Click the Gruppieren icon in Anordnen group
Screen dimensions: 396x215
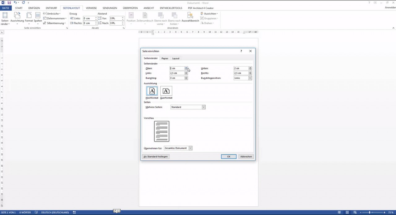[x=209, y=18]
